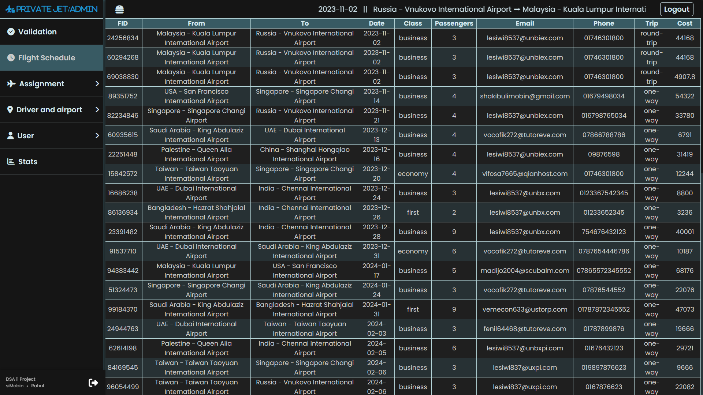Select flight ID 24256834
Screen dimensions: 703x395
click(123, 38)
